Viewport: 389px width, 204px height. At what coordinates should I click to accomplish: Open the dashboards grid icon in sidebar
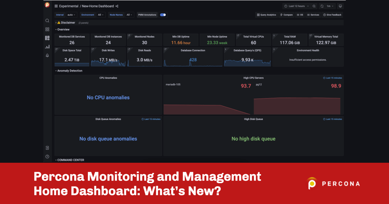[x=47, y=29]
